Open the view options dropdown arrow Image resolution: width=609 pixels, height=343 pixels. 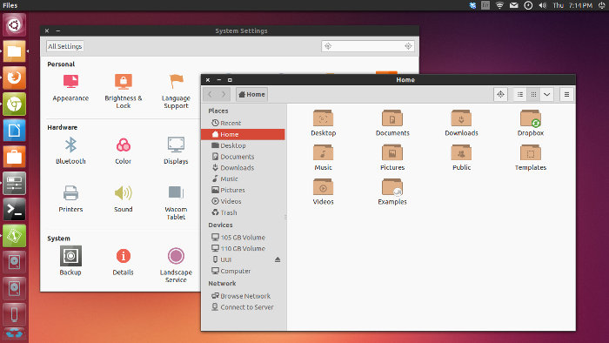coord(547,94)
